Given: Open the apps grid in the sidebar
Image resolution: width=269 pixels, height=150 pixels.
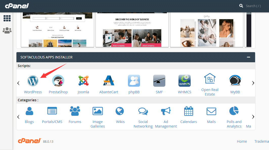Looking at the screenshot, I should (7, 18).
